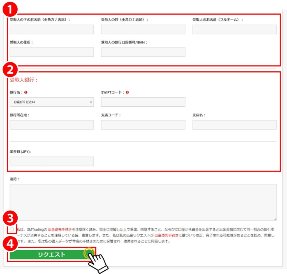Click into the 受取人の住所 address field
Image resolution: width=287 pixels, height=274 pixels.
[x=52, y=52]
